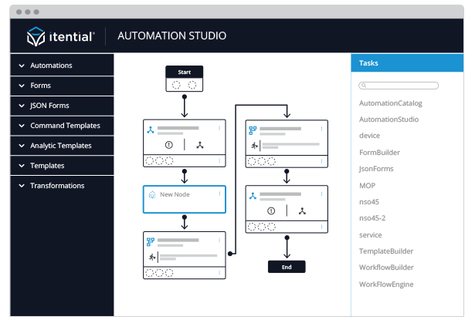Expand the Forms section chevron
This screenshot has height=323, width=475.
point(22,86)
